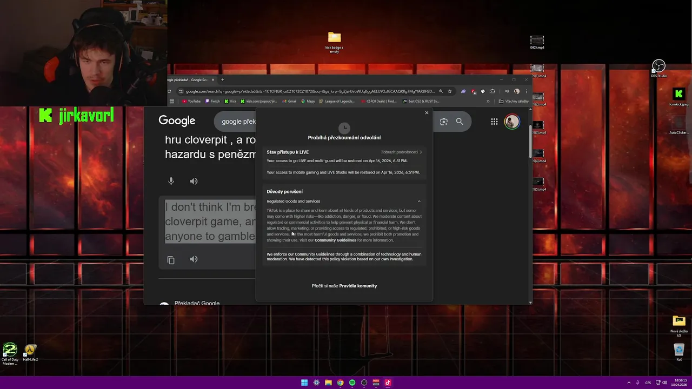Select the AutoClicker desktop shortcut
This screenshot has width=692, height=389.
tap(678, 125)
